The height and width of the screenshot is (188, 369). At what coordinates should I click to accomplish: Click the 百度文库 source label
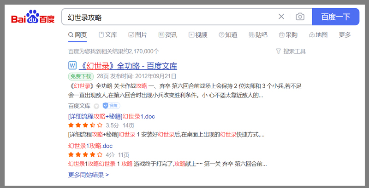coord(79,106)
